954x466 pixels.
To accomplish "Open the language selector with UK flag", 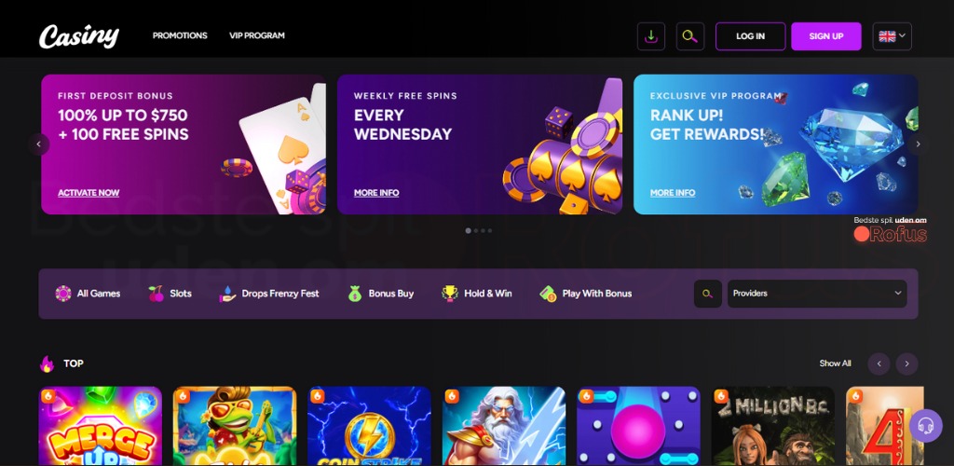I will click(892, 36).
